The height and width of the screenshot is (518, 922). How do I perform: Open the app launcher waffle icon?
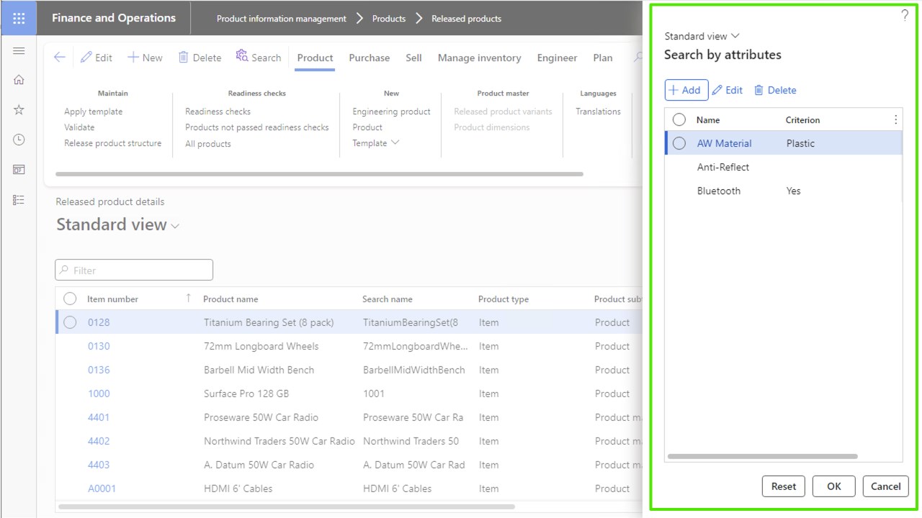[19, 19]
